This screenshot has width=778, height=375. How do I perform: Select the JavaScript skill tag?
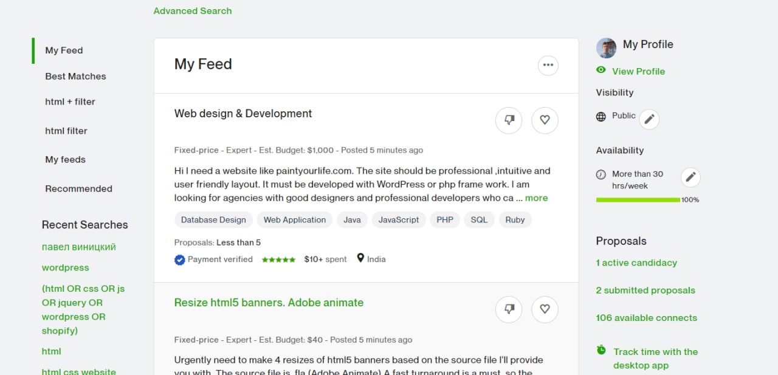point(399,220)
